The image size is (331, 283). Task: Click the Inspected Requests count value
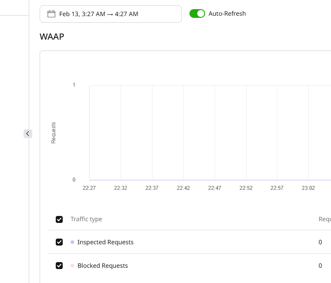[x=320, y=242]
